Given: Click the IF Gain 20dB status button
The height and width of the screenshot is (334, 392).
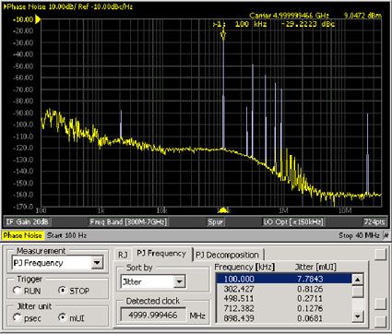Looking at the screenshot, I should tap(28, 221).
